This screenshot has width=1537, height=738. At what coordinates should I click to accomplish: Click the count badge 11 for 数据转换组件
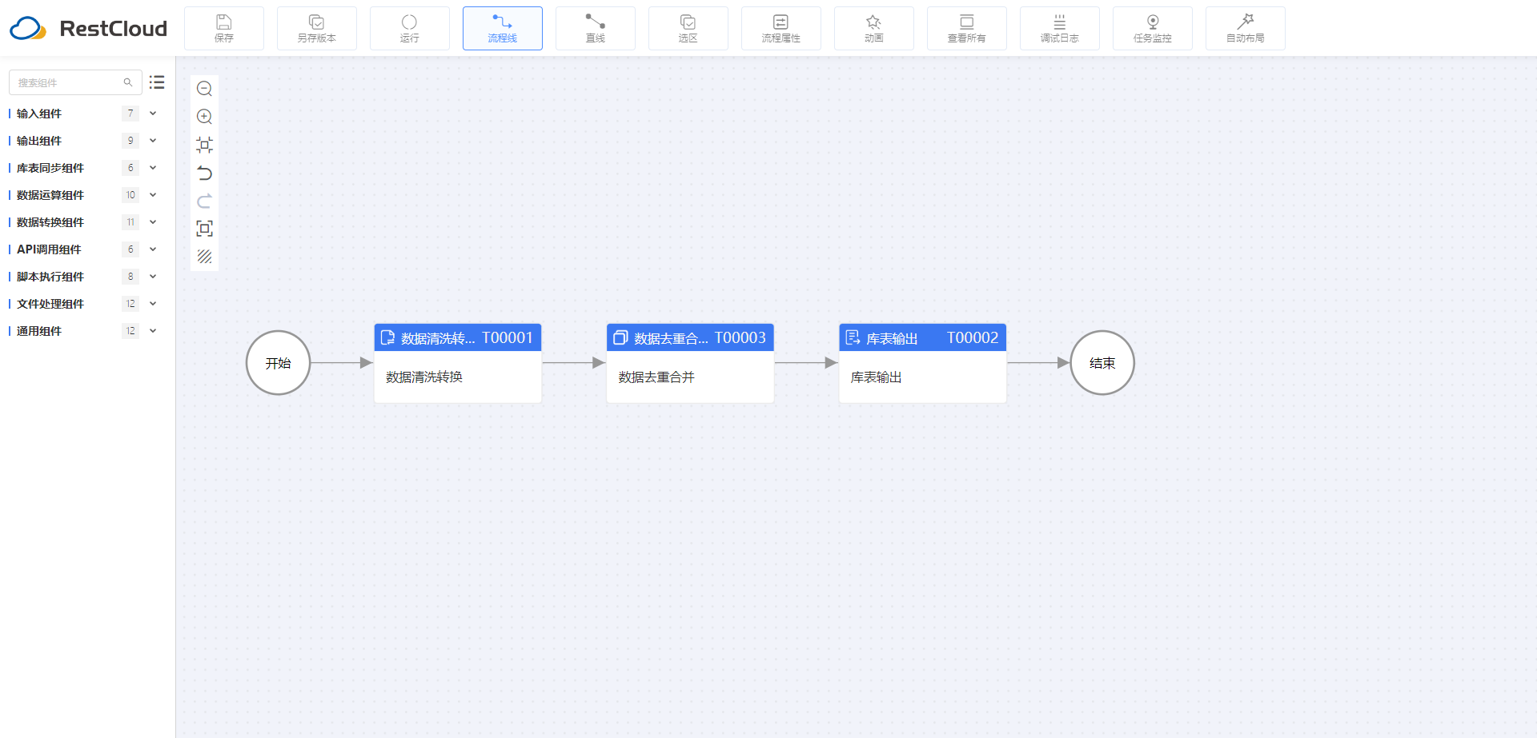130,222
